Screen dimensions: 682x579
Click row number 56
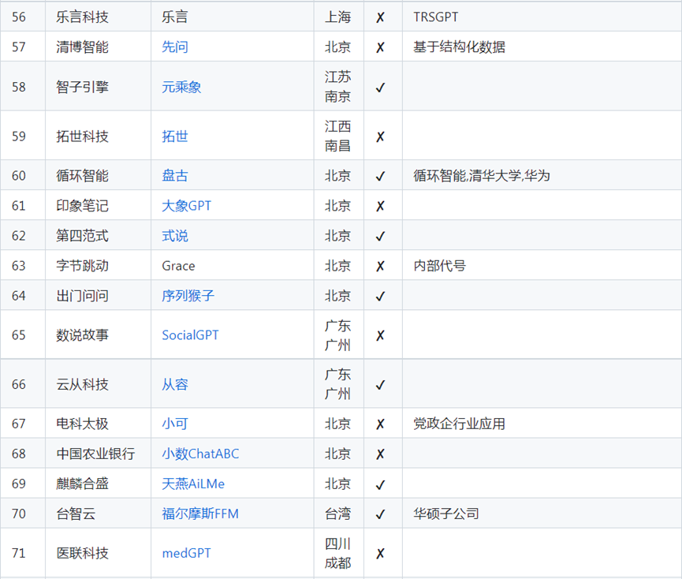[19, 17]
